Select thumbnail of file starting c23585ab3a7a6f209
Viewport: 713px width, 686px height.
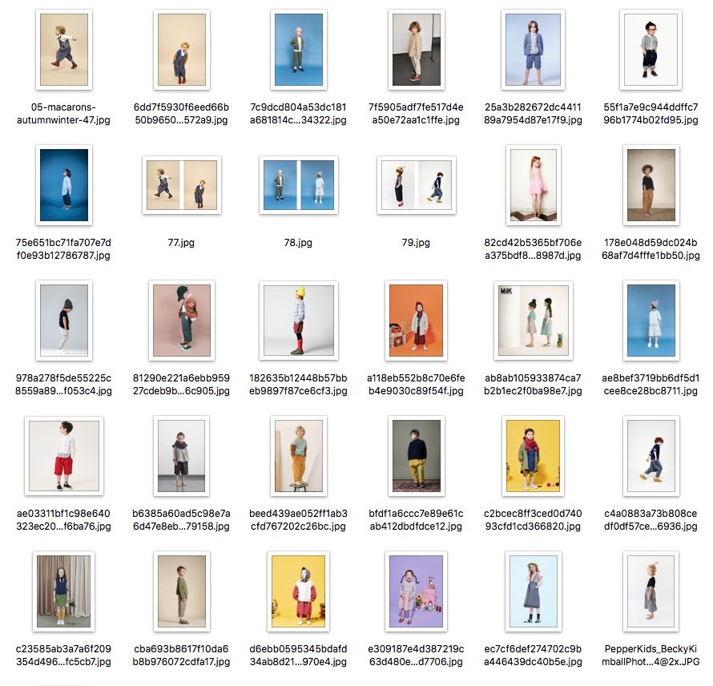tap(63, 591)
